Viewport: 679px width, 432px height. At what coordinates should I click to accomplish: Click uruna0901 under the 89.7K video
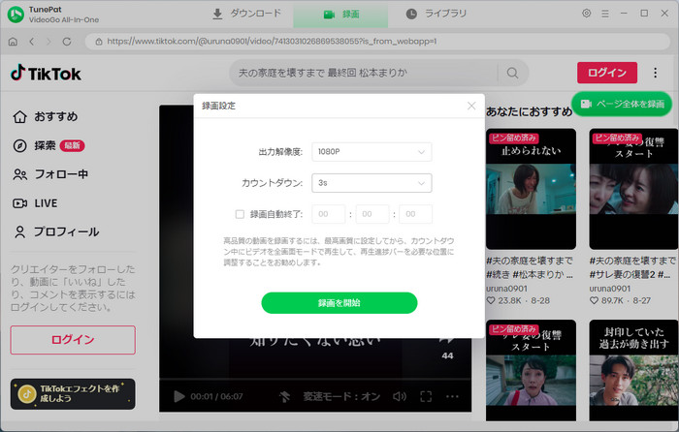point(610,289)
